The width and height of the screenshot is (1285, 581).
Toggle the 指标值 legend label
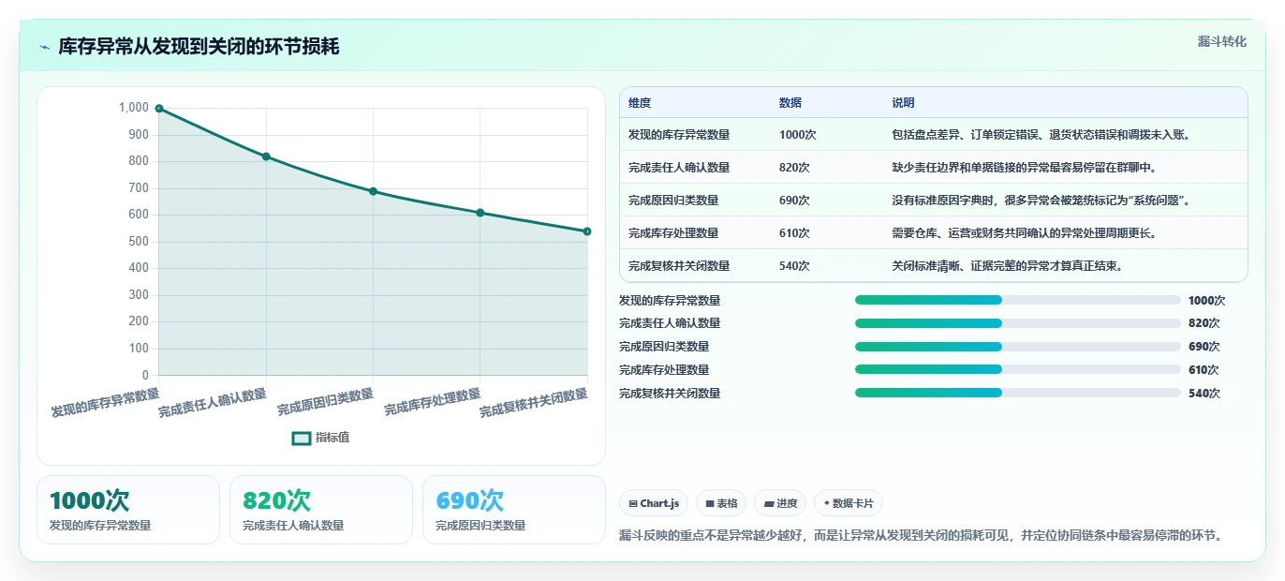pos(332,438)
